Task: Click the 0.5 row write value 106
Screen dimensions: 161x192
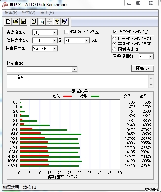Action: 132,102
